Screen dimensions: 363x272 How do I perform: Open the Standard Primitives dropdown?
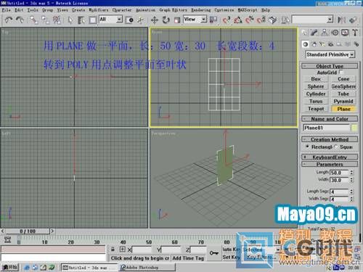(330, 54)
